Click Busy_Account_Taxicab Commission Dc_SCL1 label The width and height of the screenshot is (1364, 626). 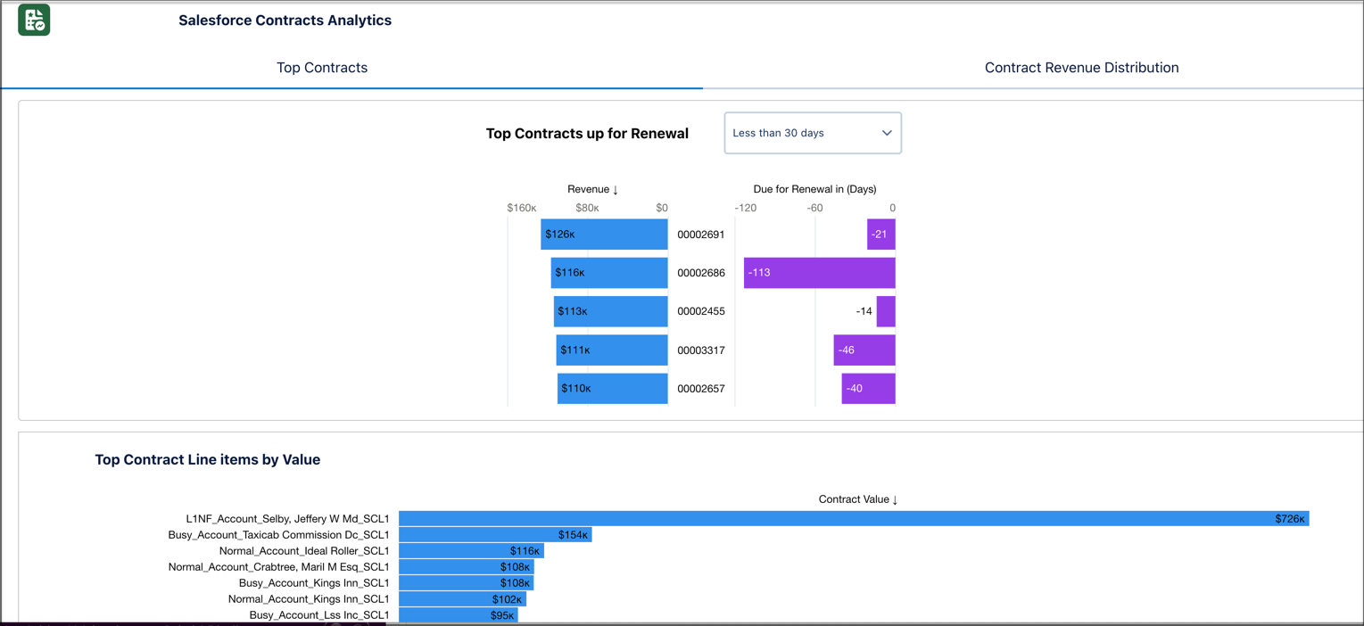coord(278,535)
